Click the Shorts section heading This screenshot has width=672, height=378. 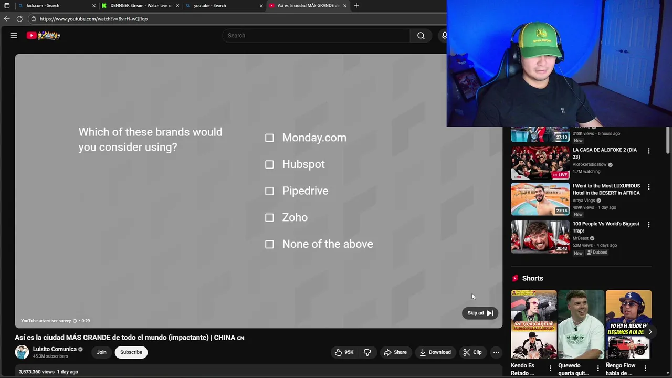pos(532,278)
